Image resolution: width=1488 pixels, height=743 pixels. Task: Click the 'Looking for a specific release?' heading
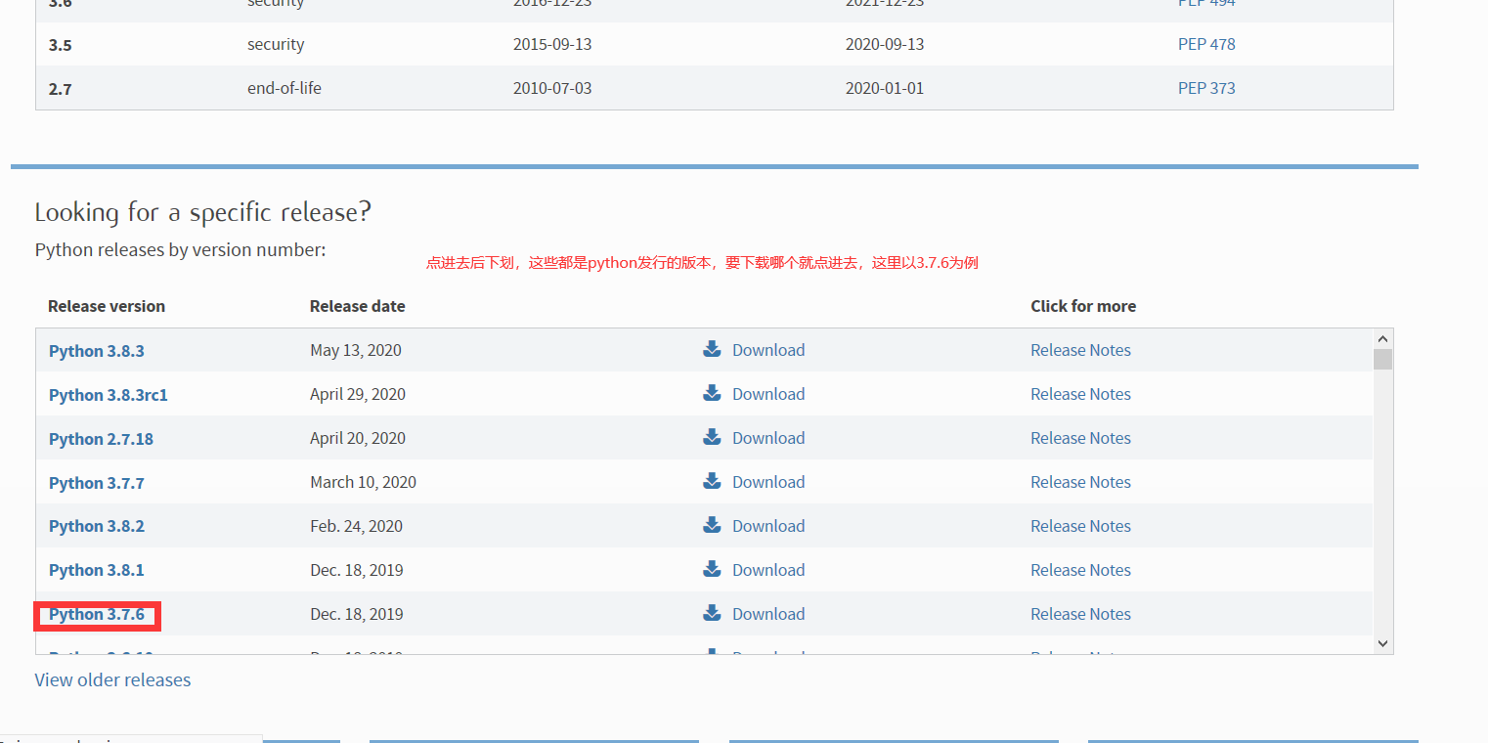[203, 212]
